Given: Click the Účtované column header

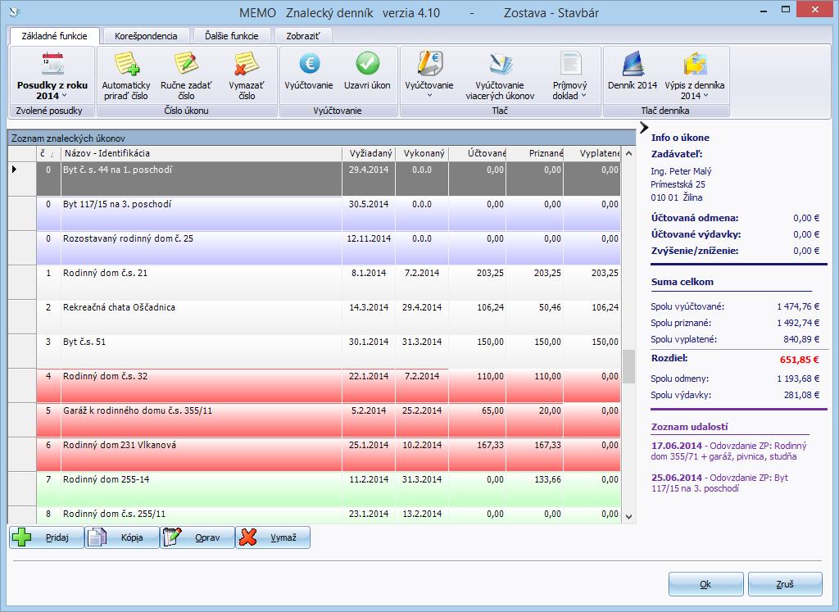Looking at the screenshot, I should click(x=478, y=153).
